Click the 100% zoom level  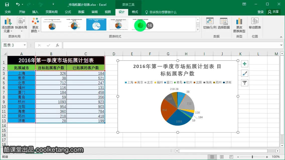(x=275, y=157)
